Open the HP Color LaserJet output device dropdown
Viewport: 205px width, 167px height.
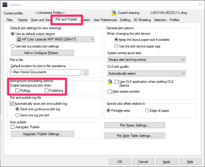point(55,39)
